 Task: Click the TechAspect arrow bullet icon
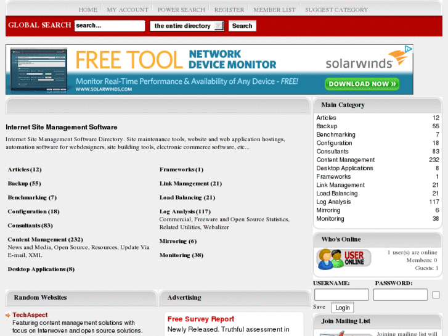point(8,315)
